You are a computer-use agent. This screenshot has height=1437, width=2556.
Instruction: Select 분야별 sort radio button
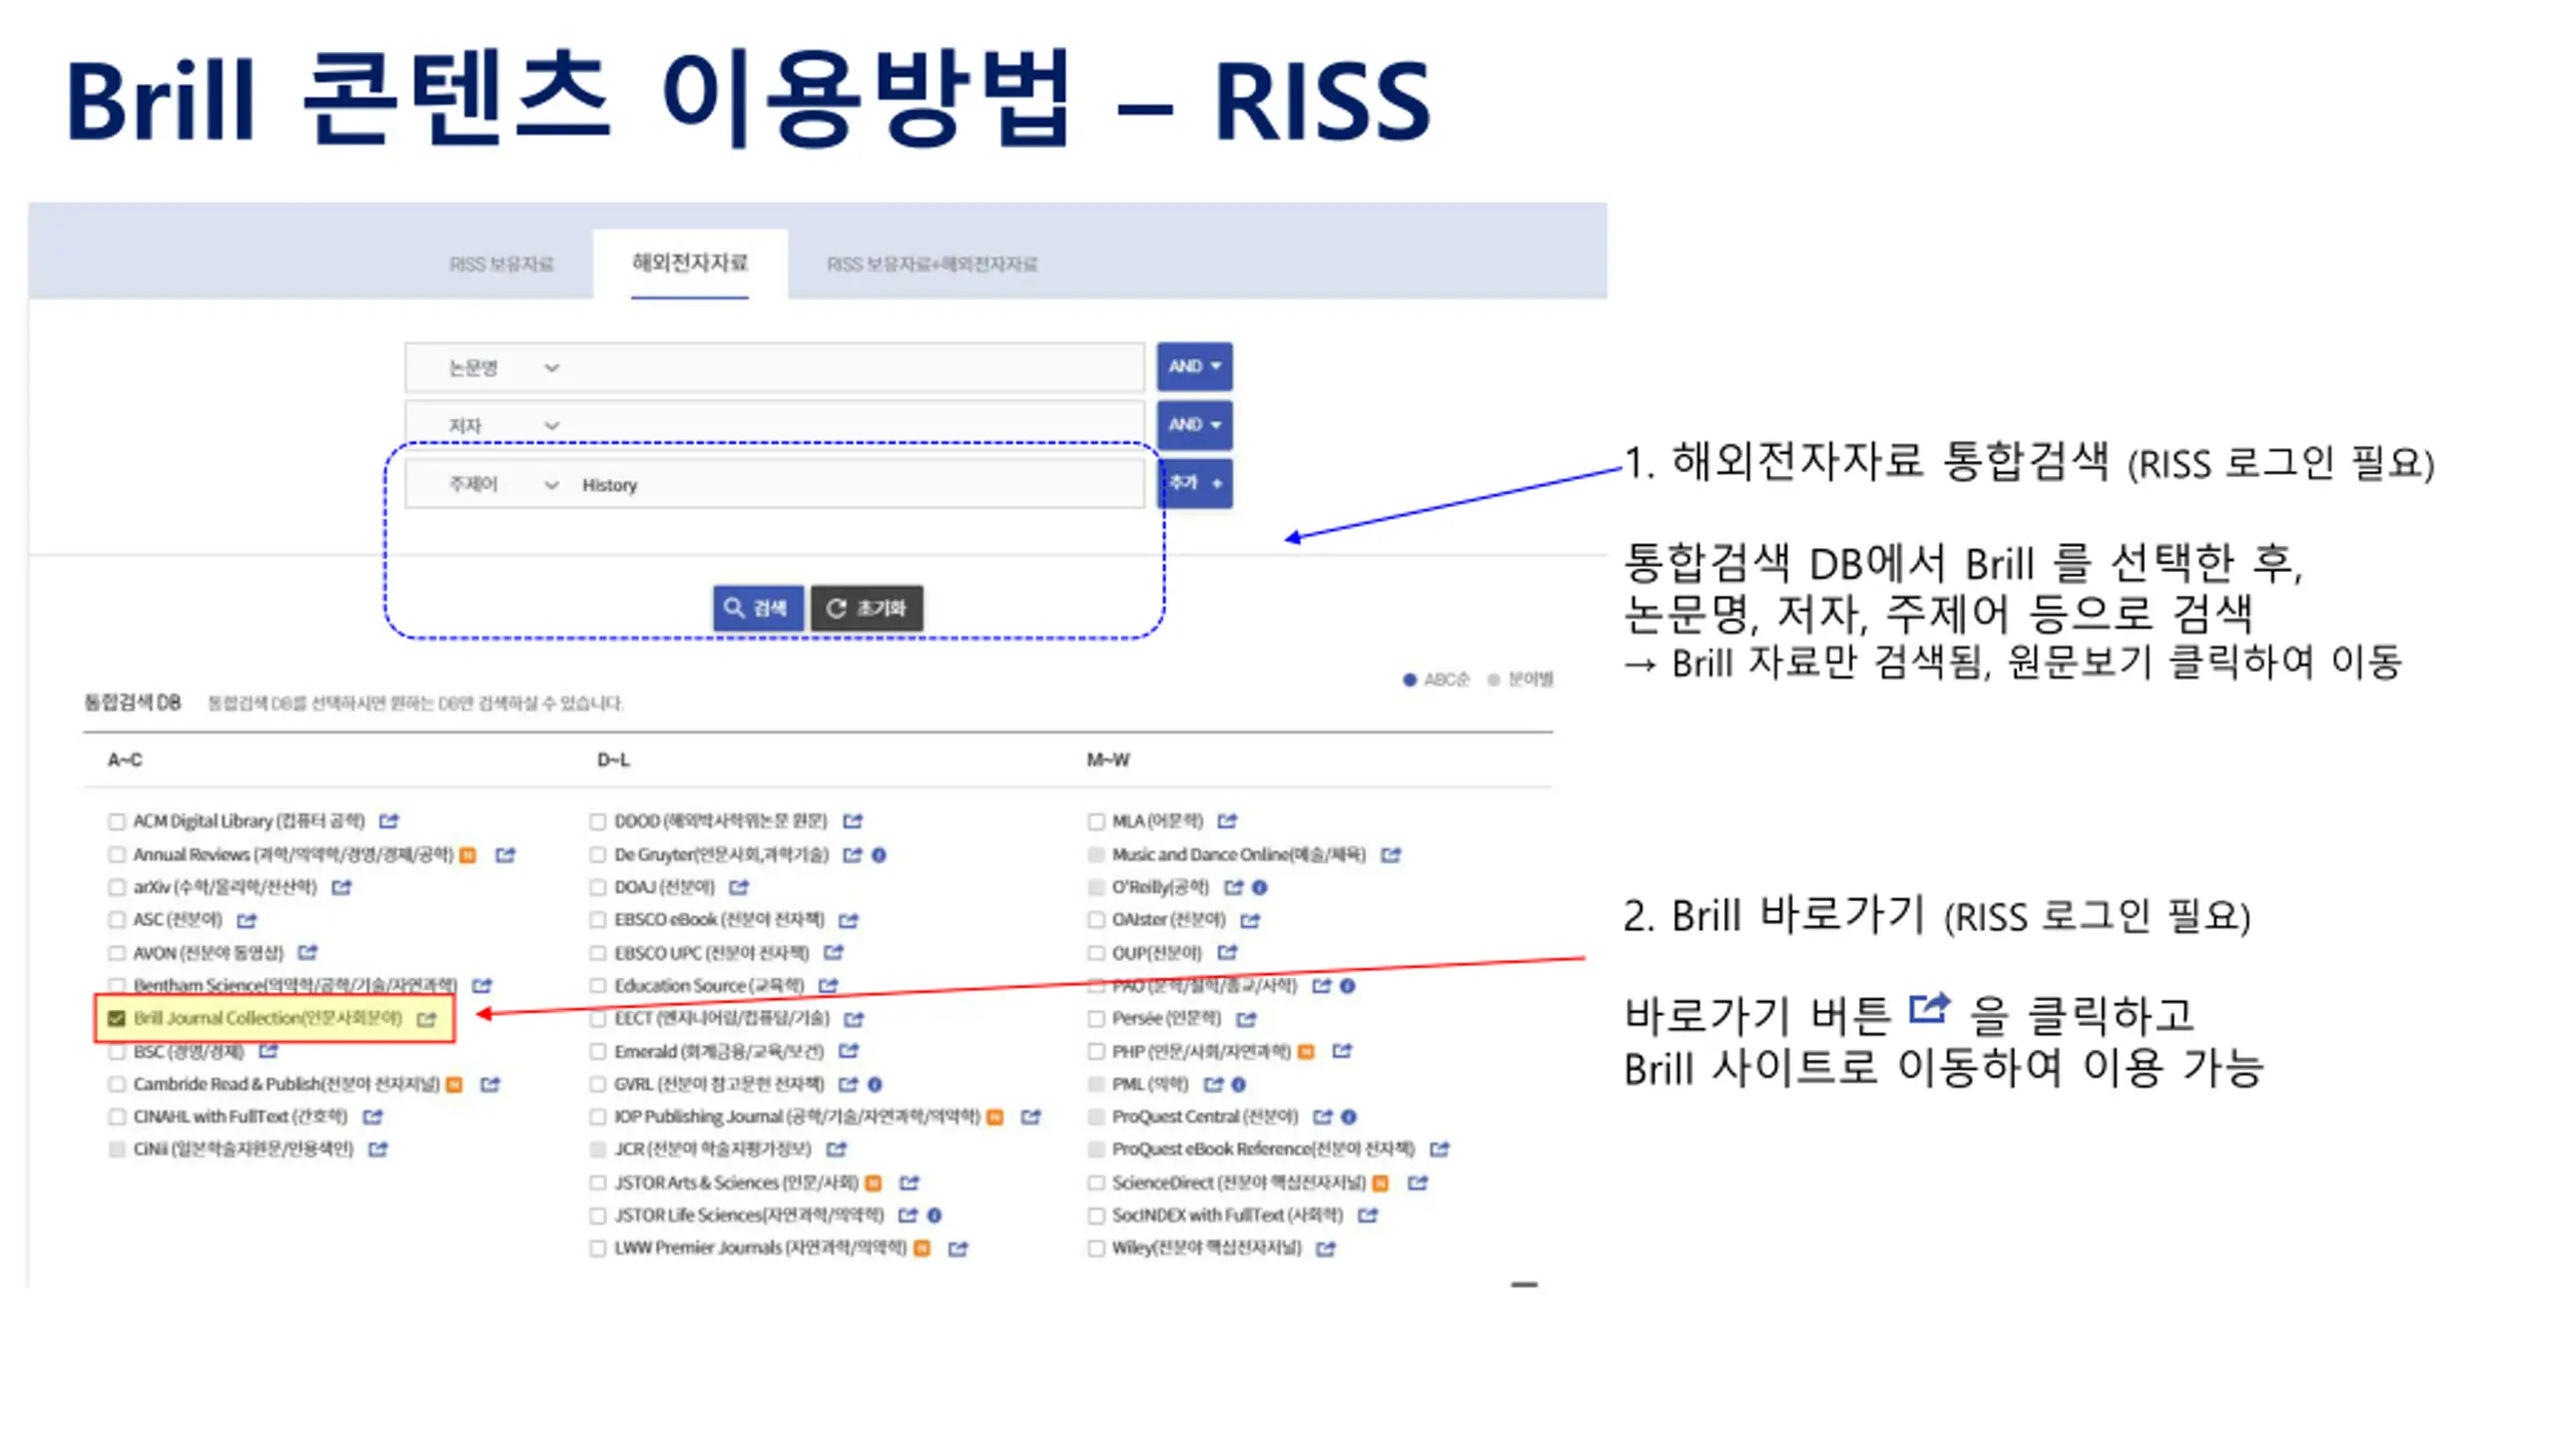[x=1494, y=680]
